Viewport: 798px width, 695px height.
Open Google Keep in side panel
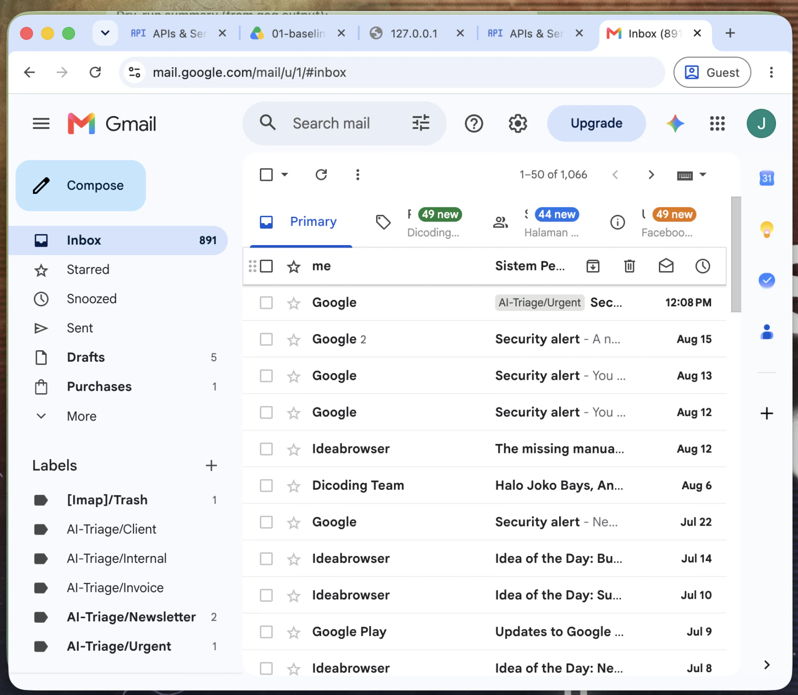[767, 229]
